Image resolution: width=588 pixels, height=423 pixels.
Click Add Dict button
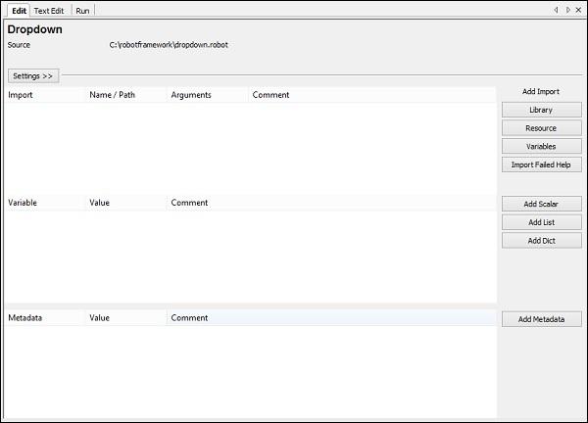[542, 241]
